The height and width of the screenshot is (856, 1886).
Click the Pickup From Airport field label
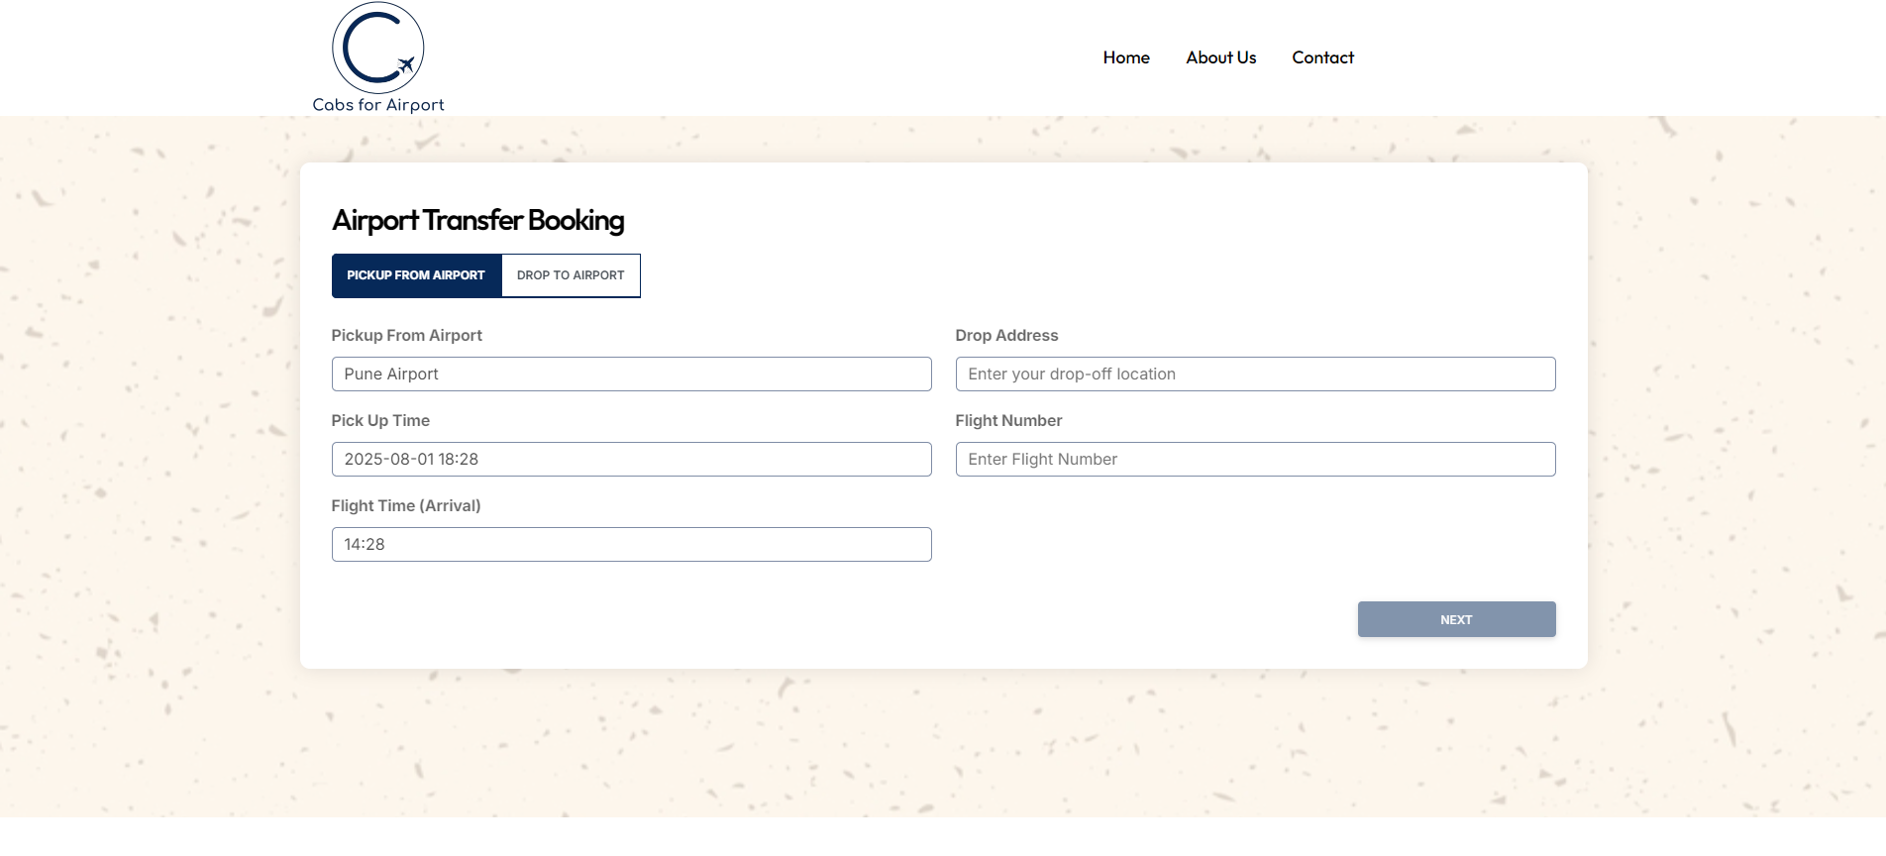pyautogui.click(x=406, y=336)
